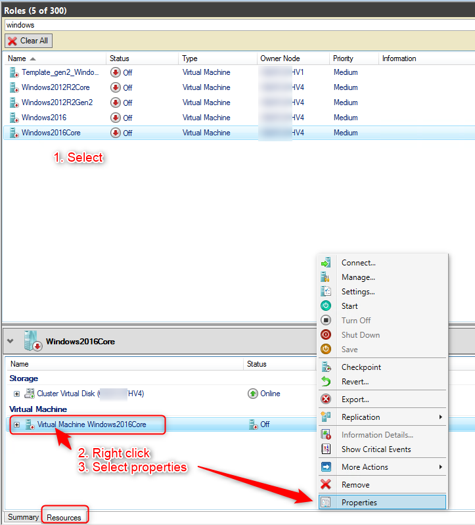Expand the Cluster Virtual Disk tree node
The height and width of the screenshot is (525, 475).
(16, 394)
